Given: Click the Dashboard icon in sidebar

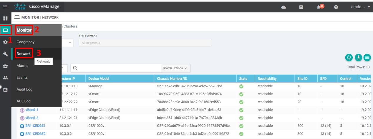Looking at the screenshot, I should [5, 18].
